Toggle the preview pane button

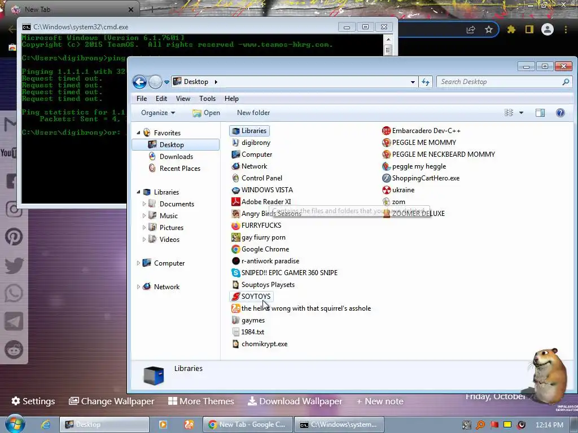tap(540, 113)
